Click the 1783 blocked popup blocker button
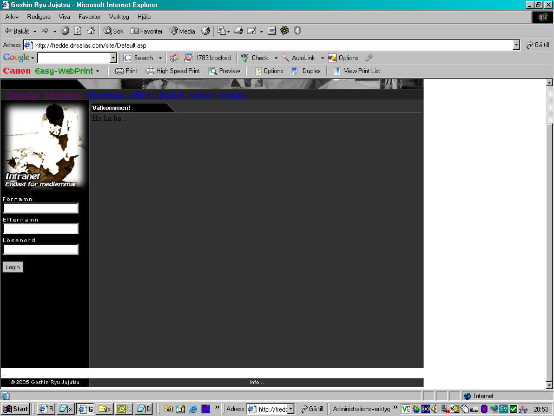 click(x=208, y=58)
